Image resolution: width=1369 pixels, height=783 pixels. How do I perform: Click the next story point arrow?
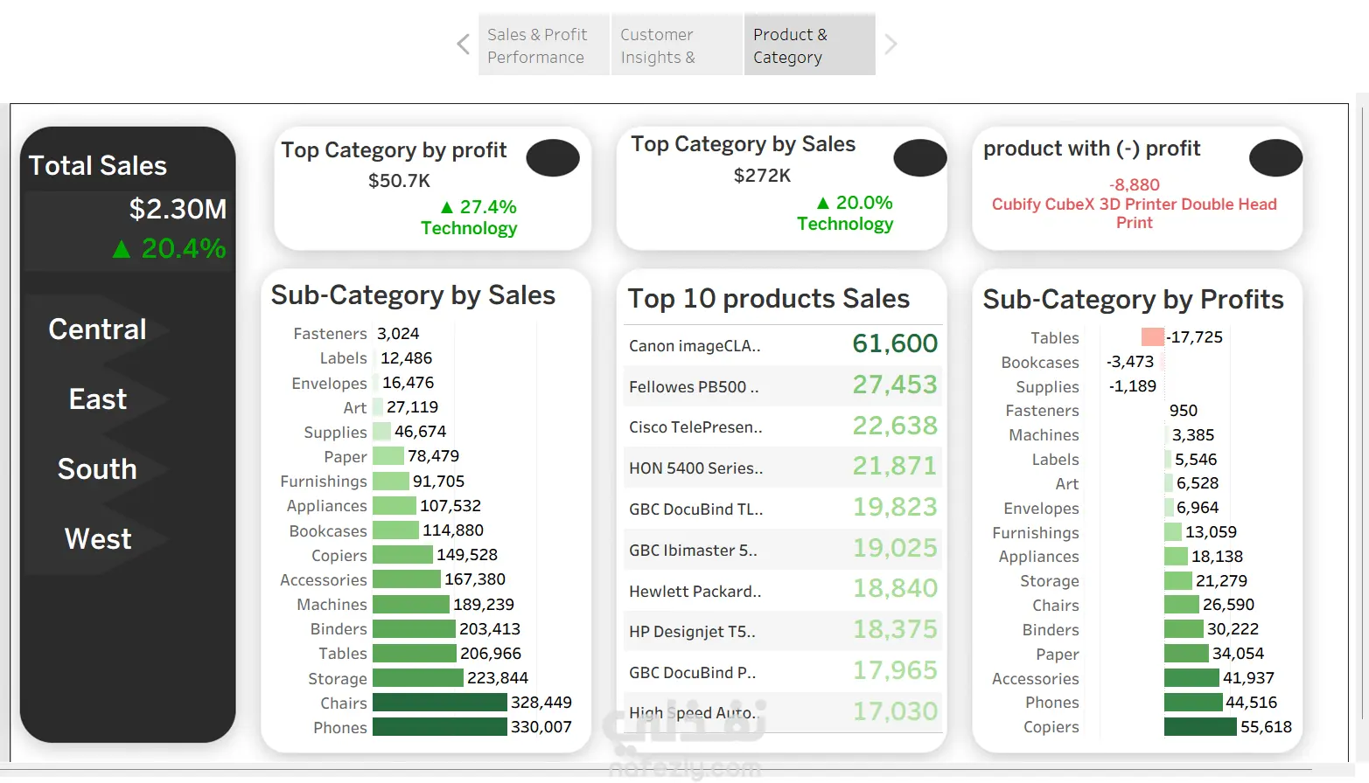pos(891,44)
